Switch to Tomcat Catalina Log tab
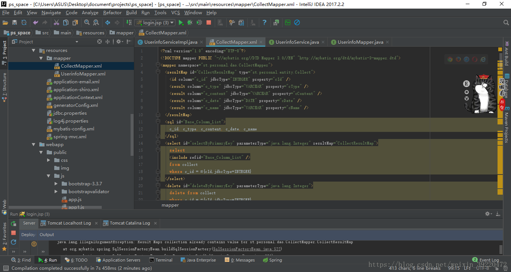Image resolution: width=511 pixels, height=272 pixels. point(130,223)
